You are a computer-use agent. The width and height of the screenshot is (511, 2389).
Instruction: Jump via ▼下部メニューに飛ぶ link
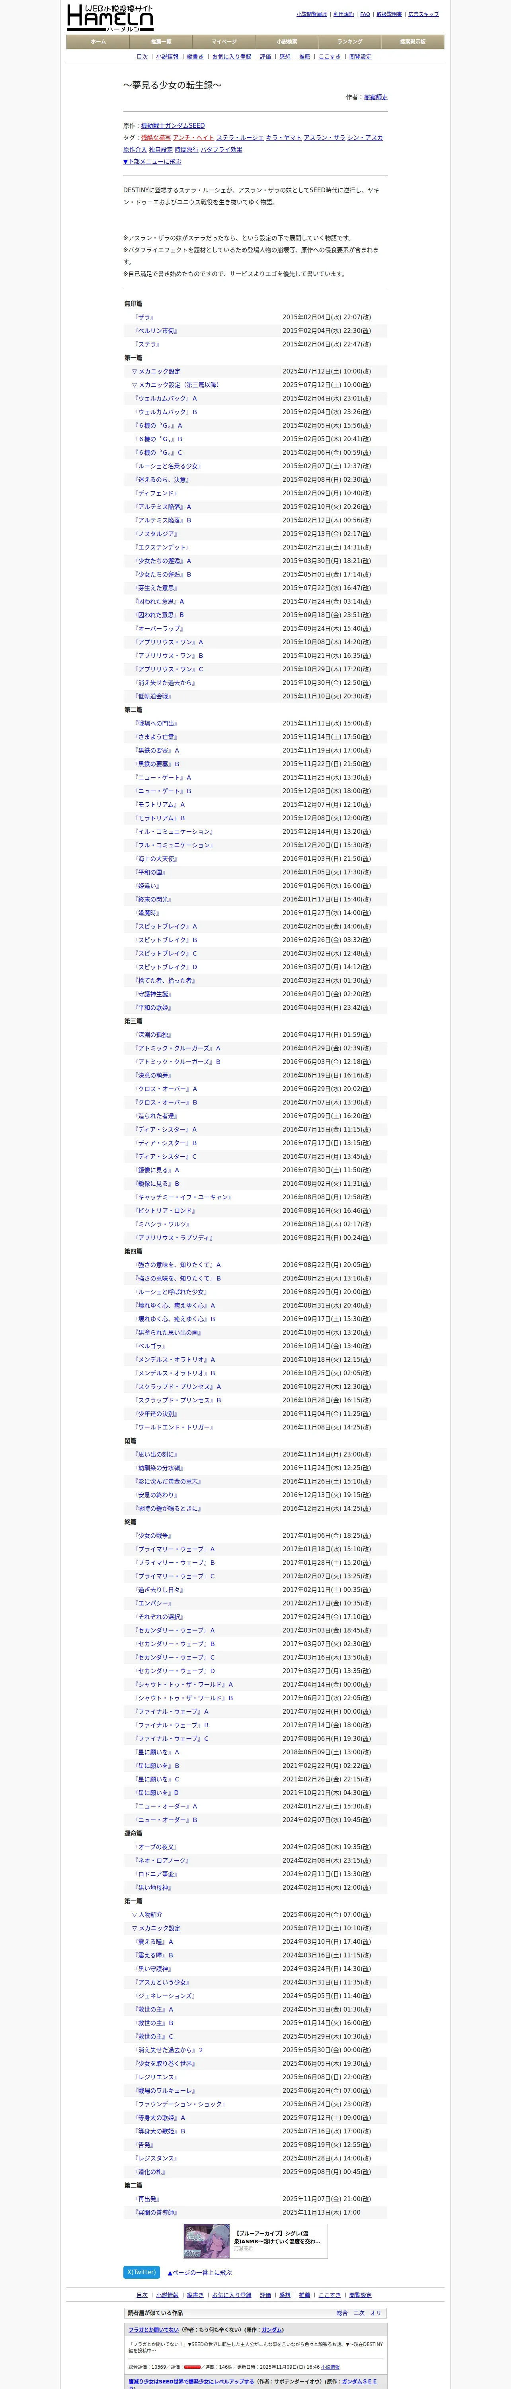[152, 161]
